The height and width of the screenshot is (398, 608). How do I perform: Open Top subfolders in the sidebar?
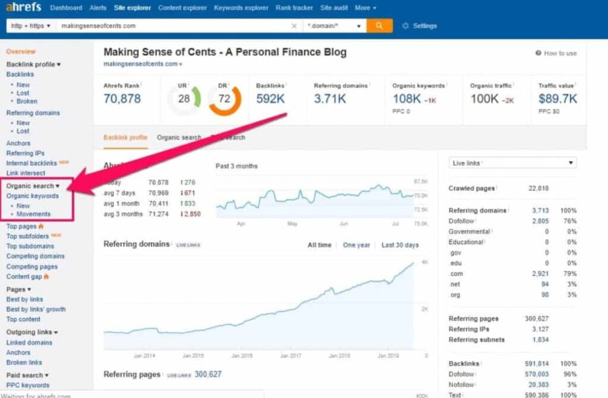(x=27, y=237)
